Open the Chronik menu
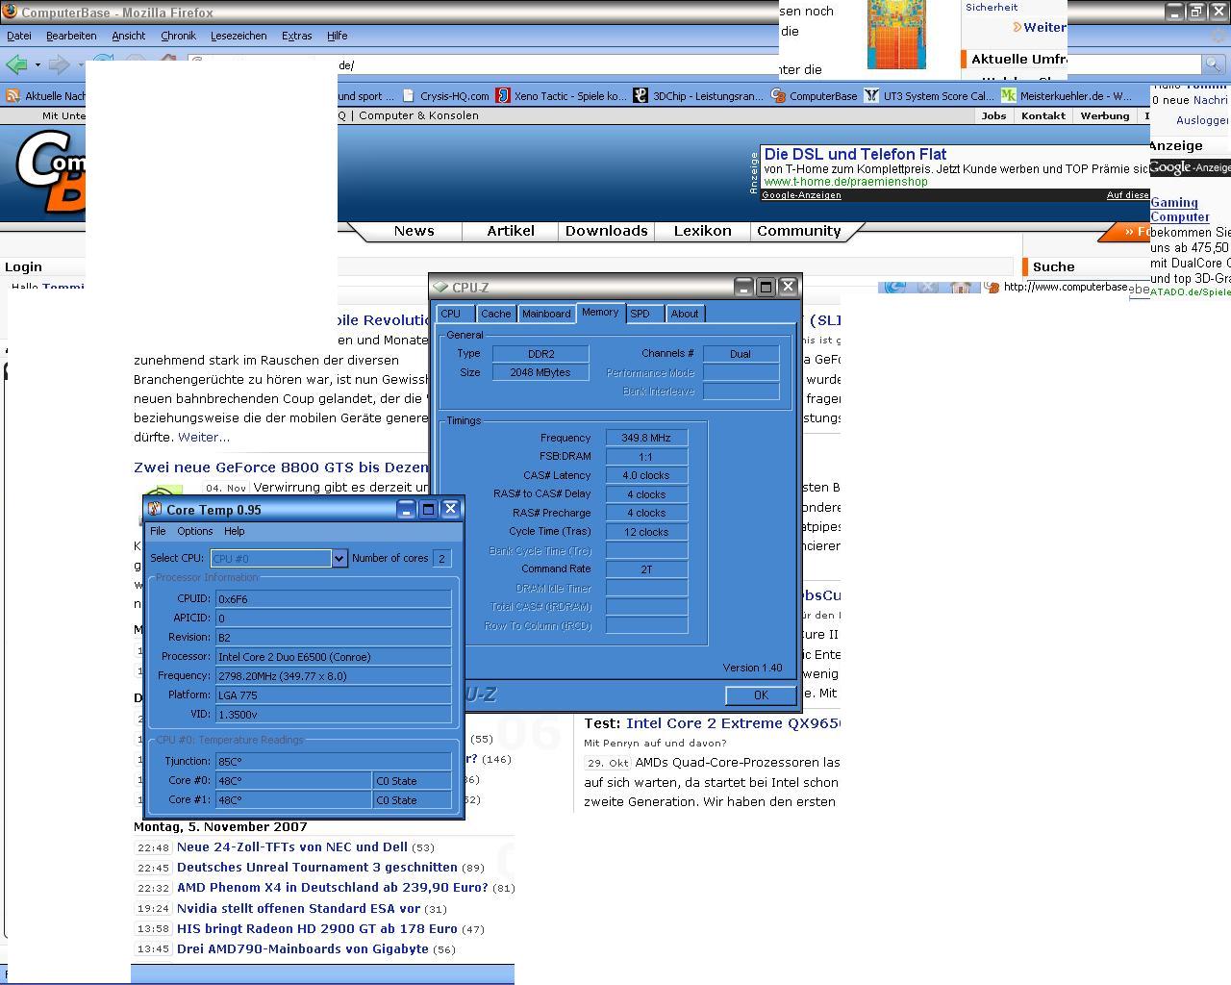Screen dimensions: 1231x985 pos(178,36)
